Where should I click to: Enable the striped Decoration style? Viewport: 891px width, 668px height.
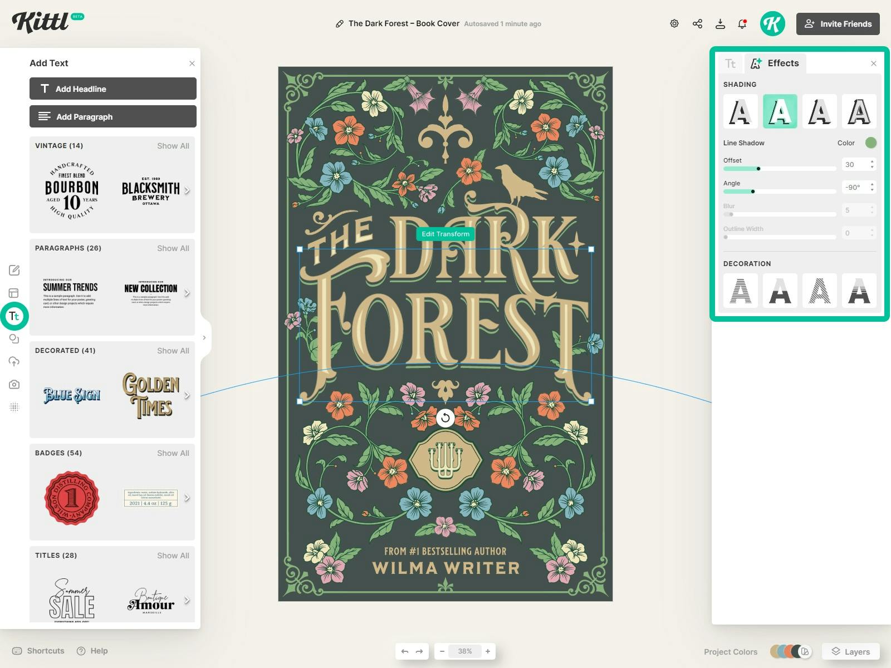coord(740,290)
